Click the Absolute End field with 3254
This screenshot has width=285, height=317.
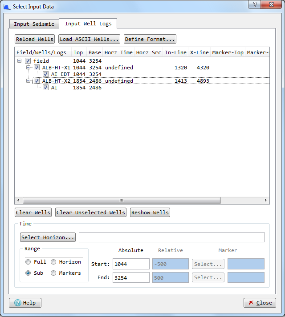tap(131, 277)
